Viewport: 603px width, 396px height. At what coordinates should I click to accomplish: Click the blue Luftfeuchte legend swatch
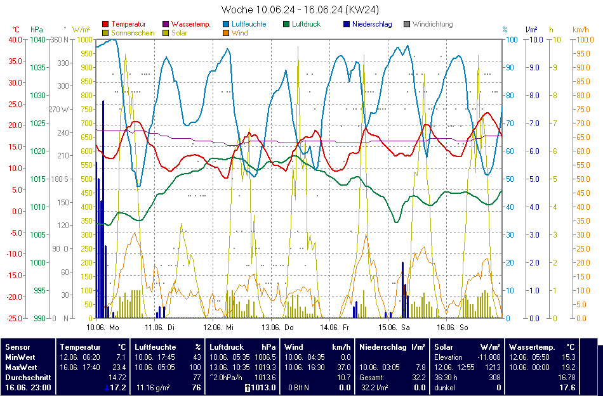tap(226, 24)
